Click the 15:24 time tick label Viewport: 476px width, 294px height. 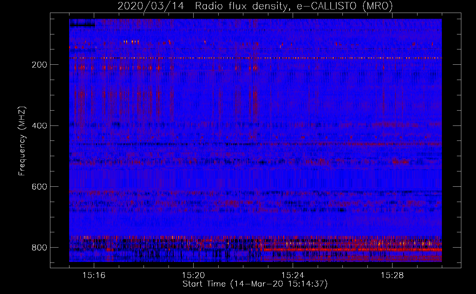293,275
